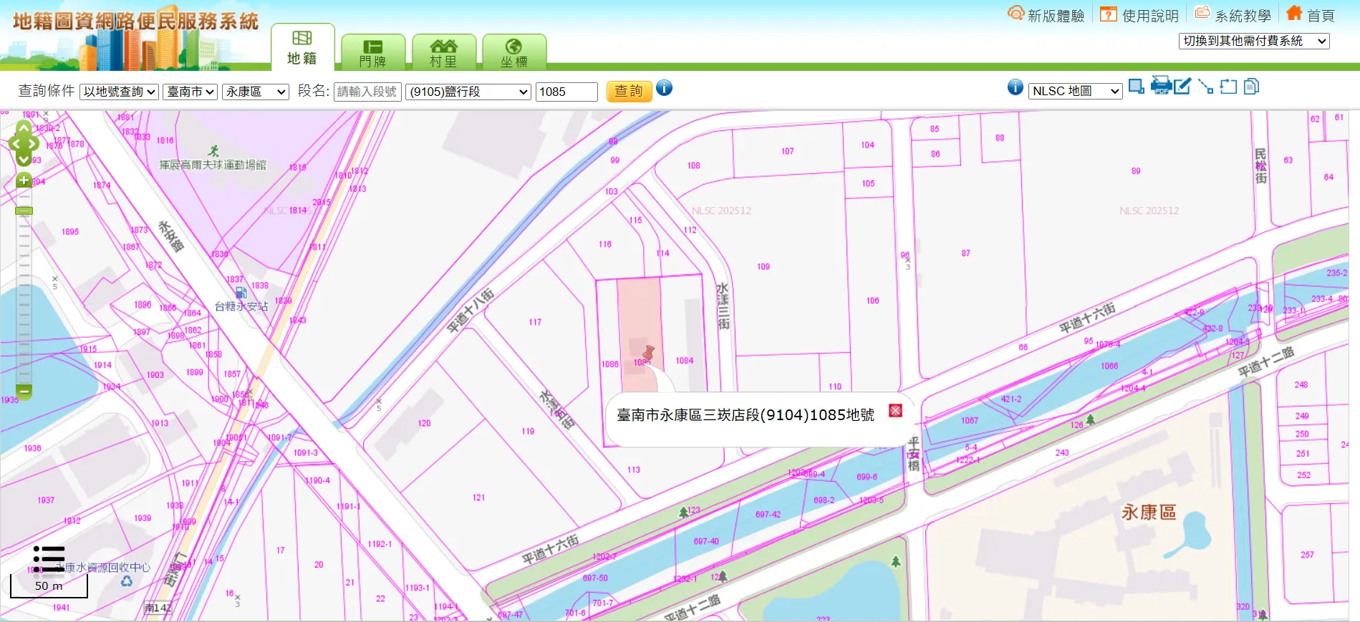Click the measure distance line tool icon
1360x622 pixels.
pyautogui.click(x=1205, y=87)
